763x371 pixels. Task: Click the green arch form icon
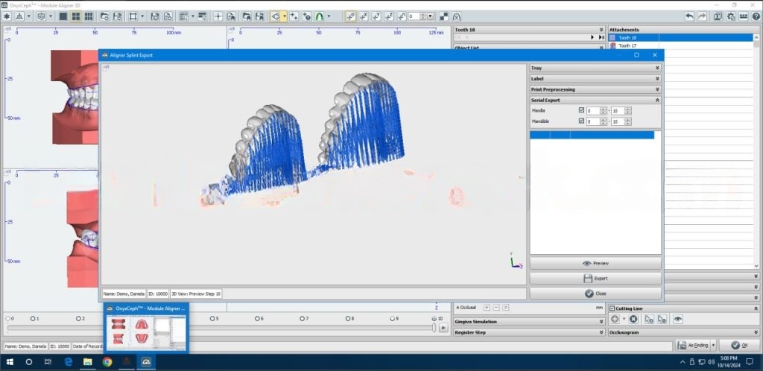coord(320,16)
